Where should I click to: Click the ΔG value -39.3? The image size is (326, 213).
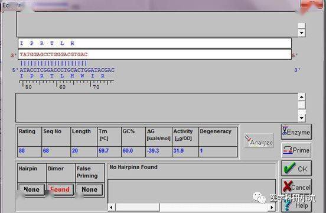(x=153, y=150)
